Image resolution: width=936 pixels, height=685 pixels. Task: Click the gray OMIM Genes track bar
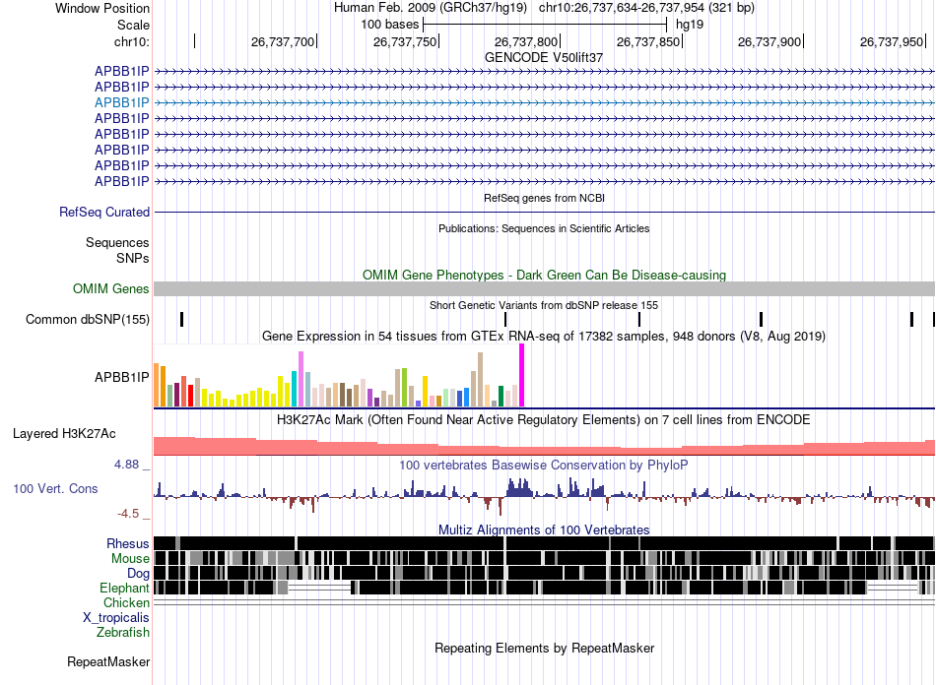[x=545, y=289]
